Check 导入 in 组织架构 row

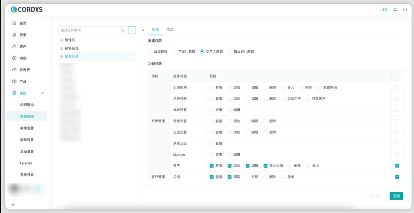coord(284,88)
